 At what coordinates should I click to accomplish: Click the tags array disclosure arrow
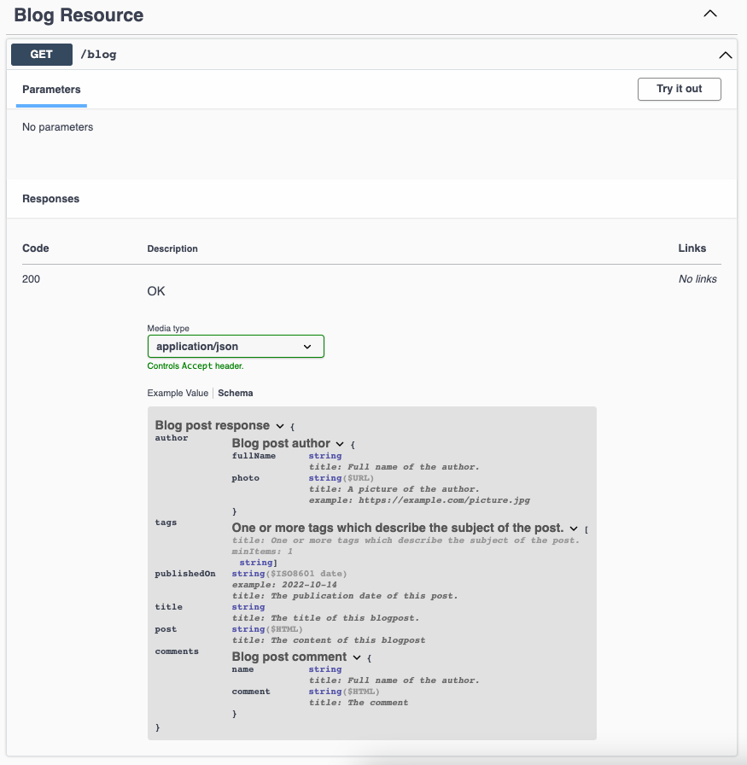pos(572,528)
